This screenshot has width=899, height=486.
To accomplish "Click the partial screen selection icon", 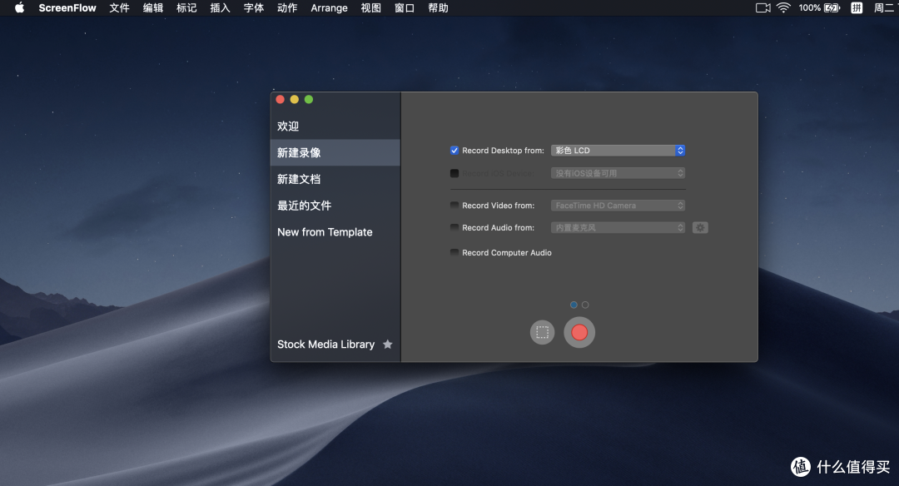I will [542, 333].
